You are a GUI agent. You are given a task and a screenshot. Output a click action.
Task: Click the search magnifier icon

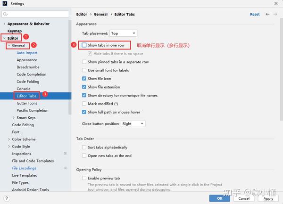5,14
